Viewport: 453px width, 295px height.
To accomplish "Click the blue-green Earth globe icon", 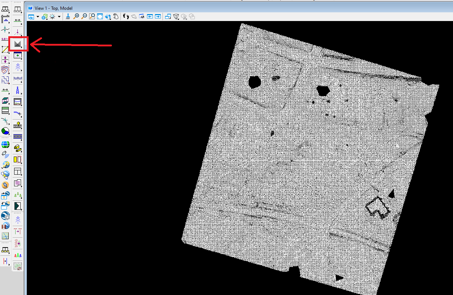I will [x=5, y=145].
